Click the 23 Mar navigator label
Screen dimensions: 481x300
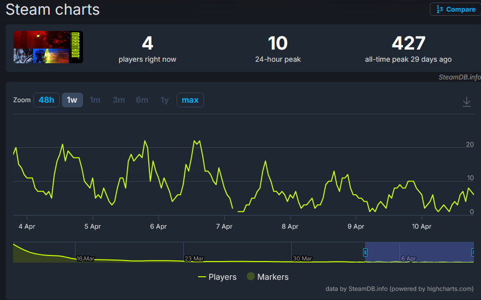[194, 259]
